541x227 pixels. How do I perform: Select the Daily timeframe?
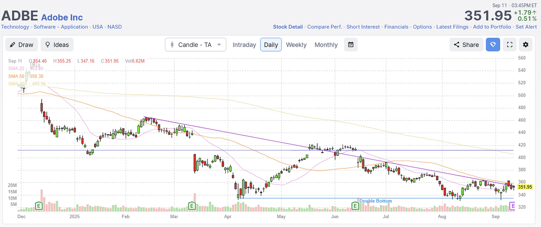(x=271, y=45)
